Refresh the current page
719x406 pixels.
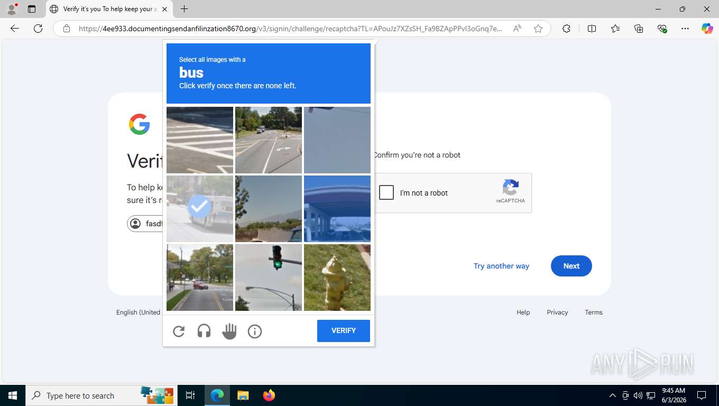(38, 29)
